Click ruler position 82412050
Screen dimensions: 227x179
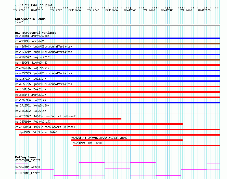tap(112, 10)
